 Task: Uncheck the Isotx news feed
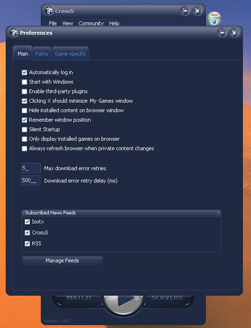28,222
